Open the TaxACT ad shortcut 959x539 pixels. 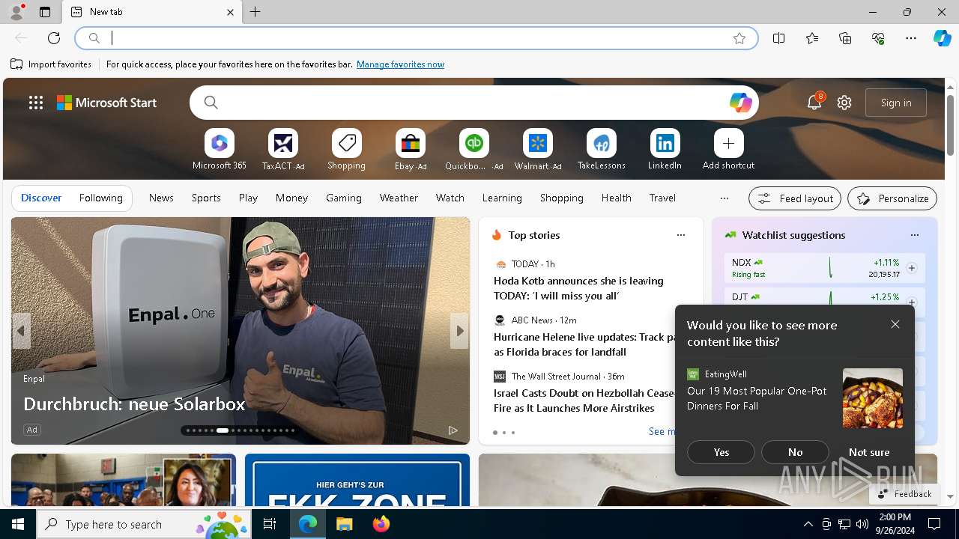pos(283,150)
